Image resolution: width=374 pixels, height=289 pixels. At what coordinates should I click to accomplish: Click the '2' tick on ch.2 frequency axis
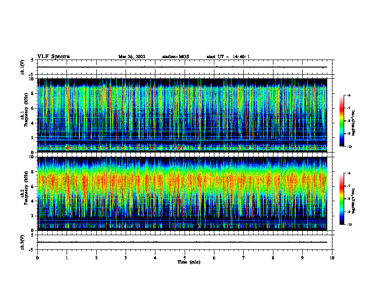click(34, 216)
